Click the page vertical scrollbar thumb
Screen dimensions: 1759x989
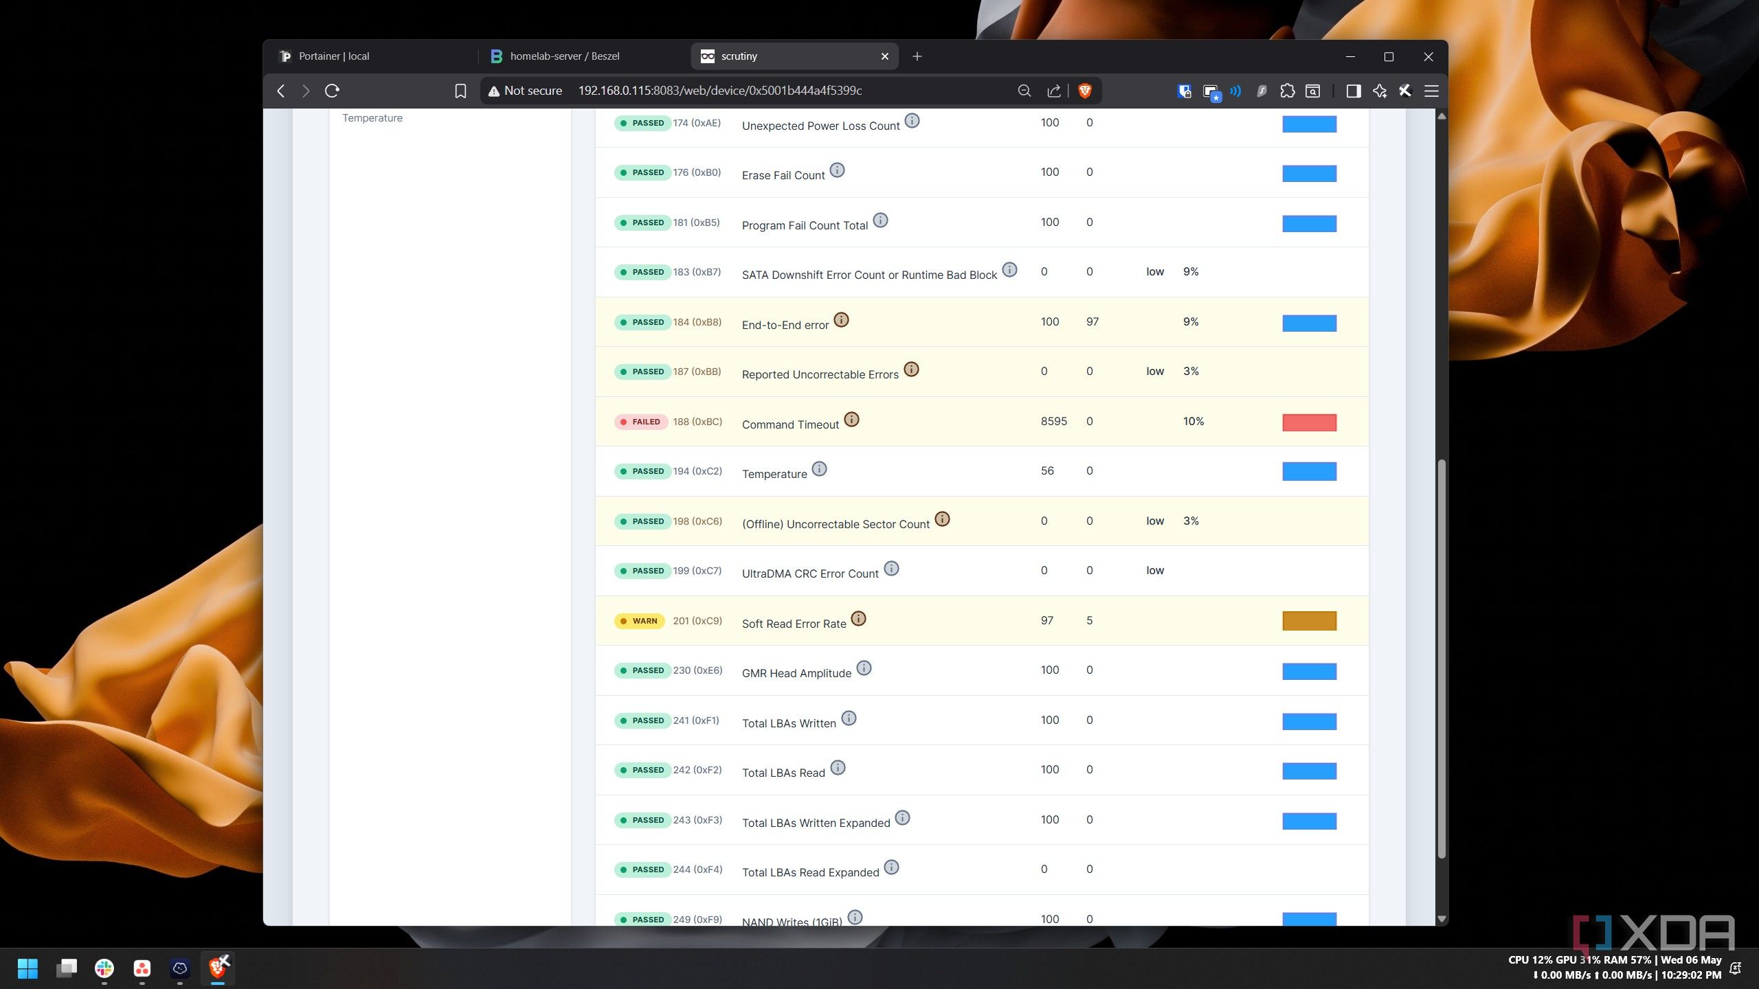(1442, 659)
